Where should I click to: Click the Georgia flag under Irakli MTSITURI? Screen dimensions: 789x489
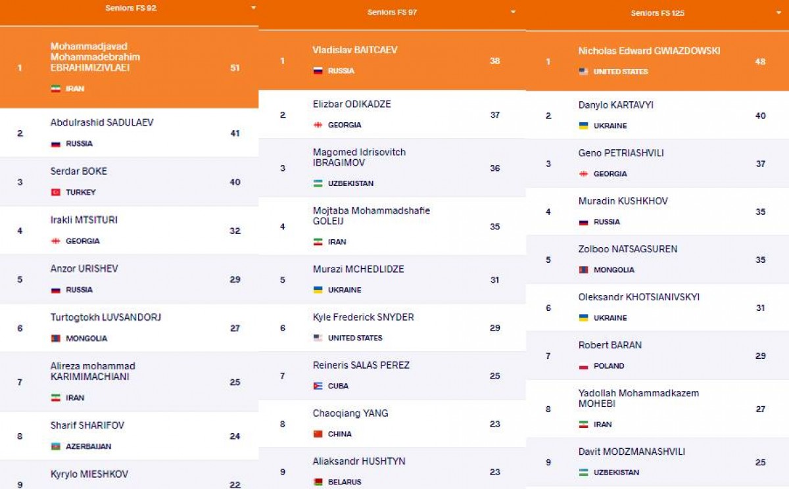(56, 241)
